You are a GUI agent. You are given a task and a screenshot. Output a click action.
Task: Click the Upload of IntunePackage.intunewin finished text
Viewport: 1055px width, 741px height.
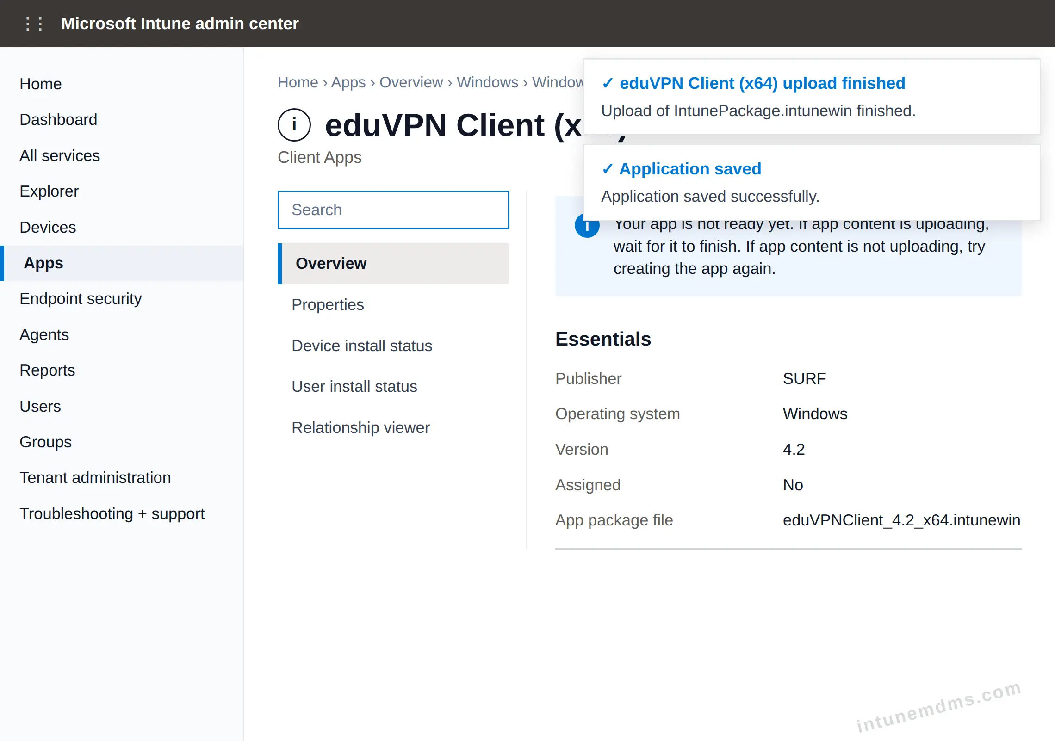(758, 111)
